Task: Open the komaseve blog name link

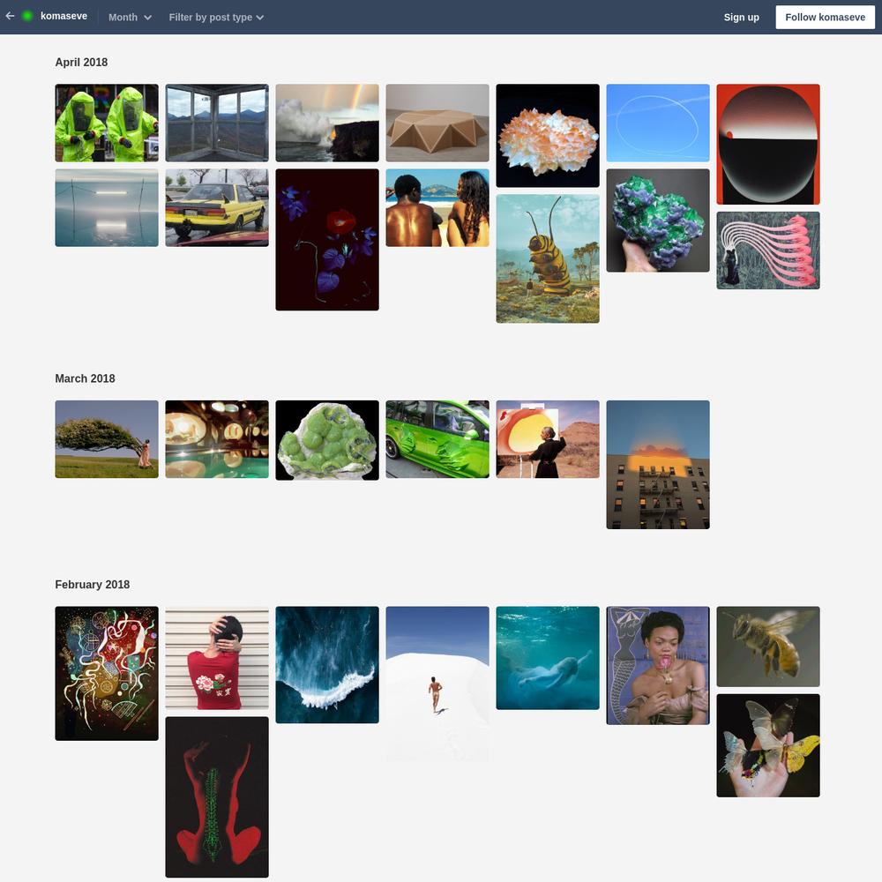Action: point(64,16)
